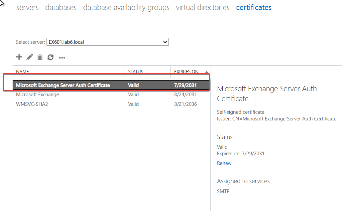The image size is (343, 211).
Task: Click the 8/24/2031 expiry date cell
Action: [185, 95]
